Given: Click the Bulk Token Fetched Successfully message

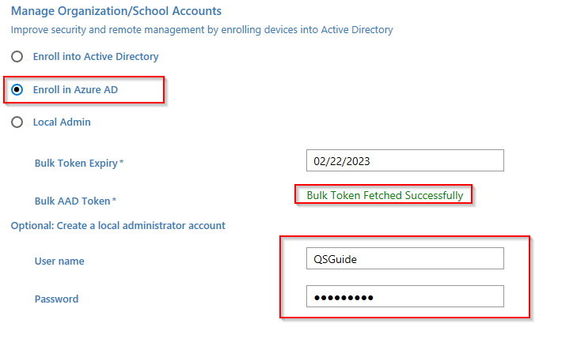Looking at the screenshot, I should 385,195.
